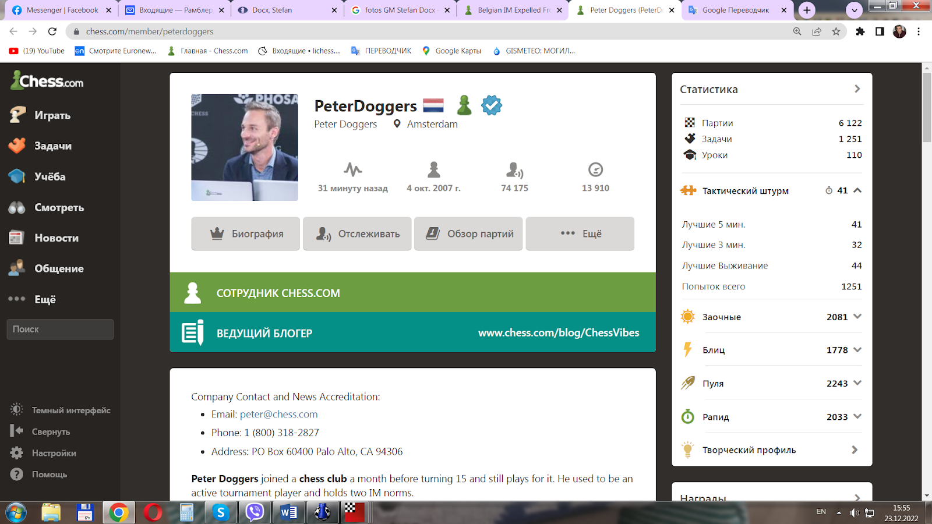This screenshot has width=932, height=524.
Task: Click the Netherlands flag icon
Action: [433, 105]
